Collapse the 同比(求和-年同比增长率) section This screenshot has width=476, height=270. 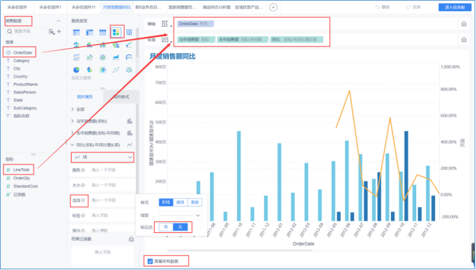coord(72,144)
